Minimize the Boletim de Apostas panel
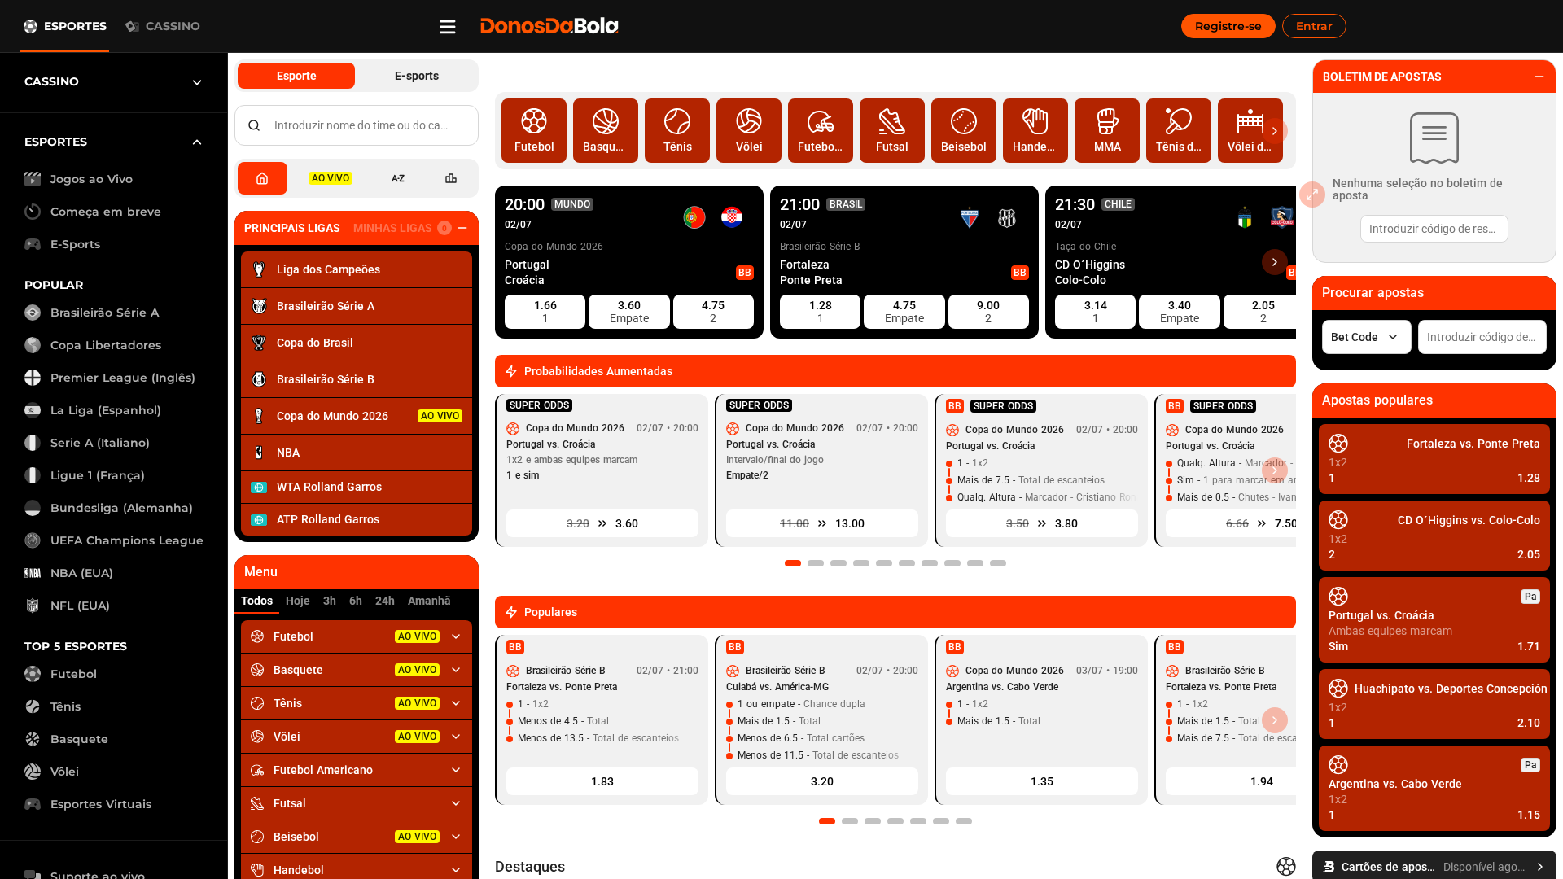This screenshot has height=879, width=1563. click(1539, 77)
